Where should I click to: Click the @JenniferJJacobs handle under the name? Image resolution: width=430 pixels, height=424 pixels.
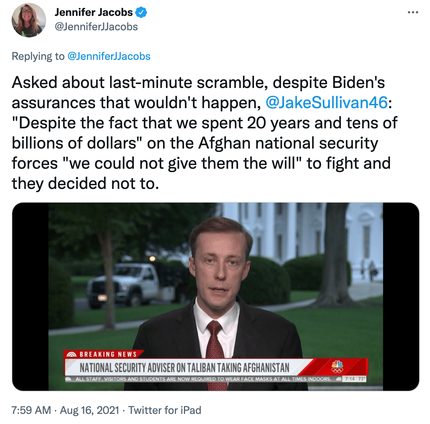coord(96,27)
